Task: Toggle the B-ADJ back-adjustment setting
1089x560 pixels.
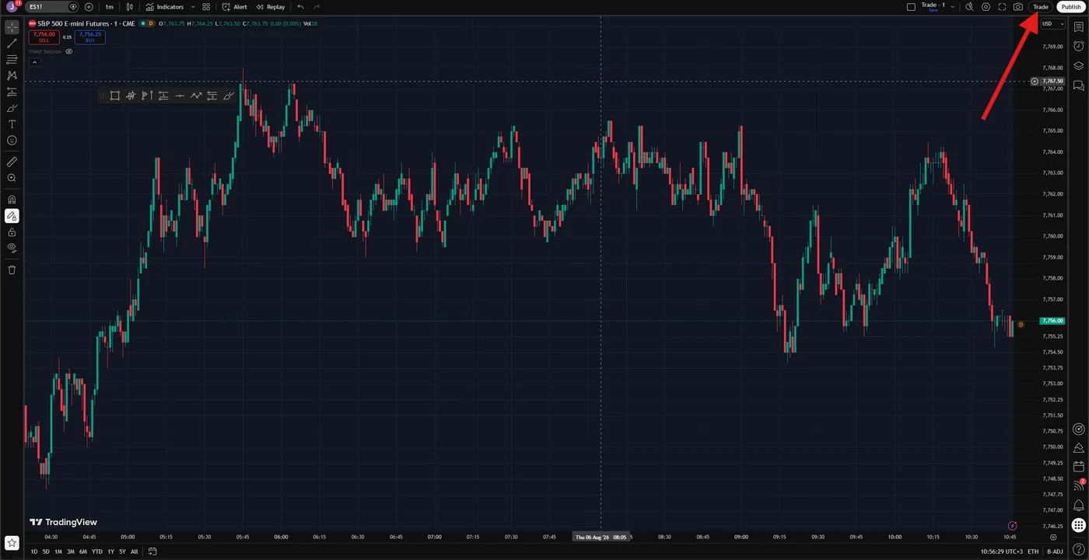Action: 1055,551
